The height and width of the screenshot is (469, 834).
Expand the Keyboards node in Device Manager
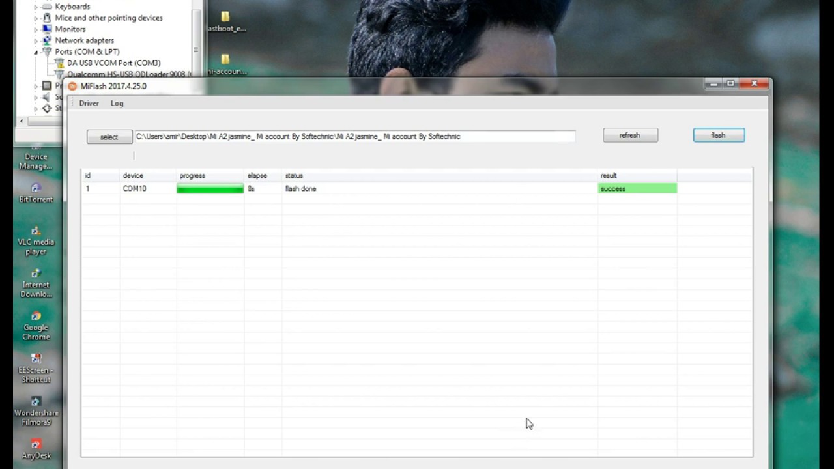click(36, 7)
